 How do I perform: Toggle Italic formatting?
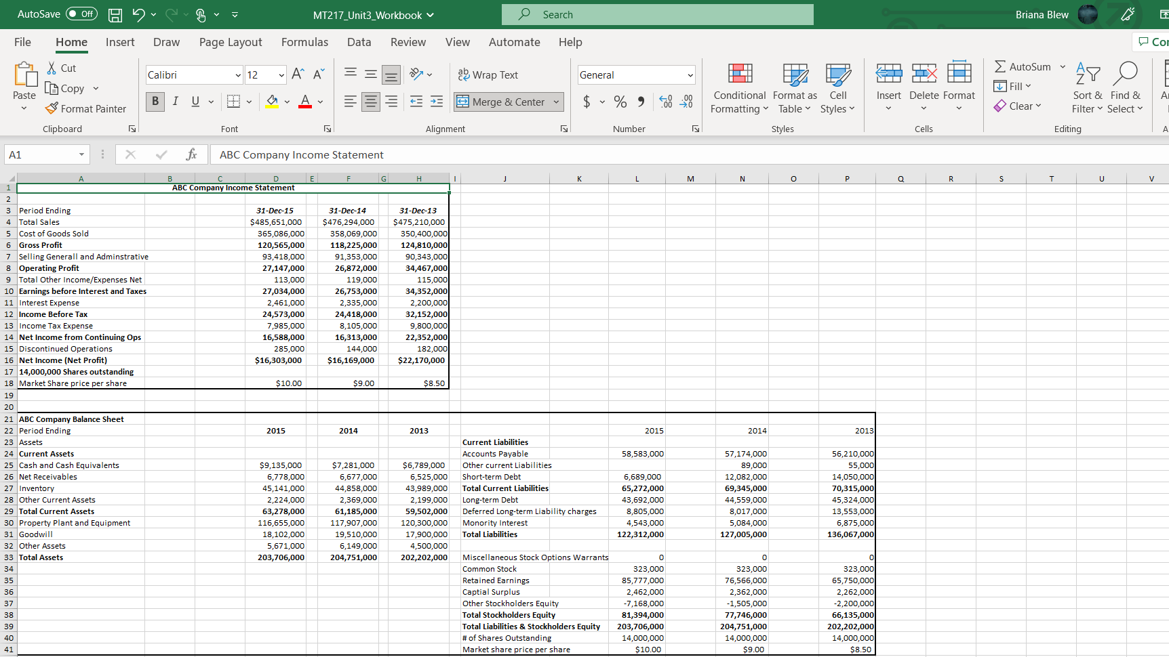point(176,102)
